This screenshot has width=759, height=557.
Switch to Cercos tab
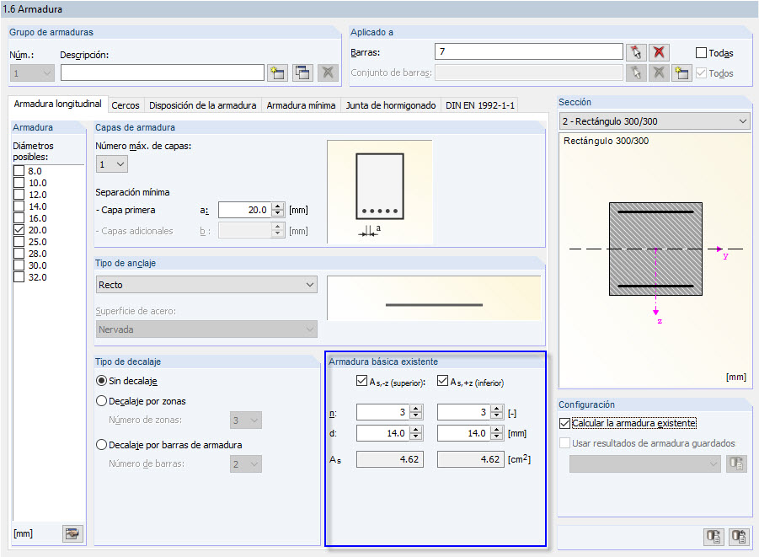point(126,105)
